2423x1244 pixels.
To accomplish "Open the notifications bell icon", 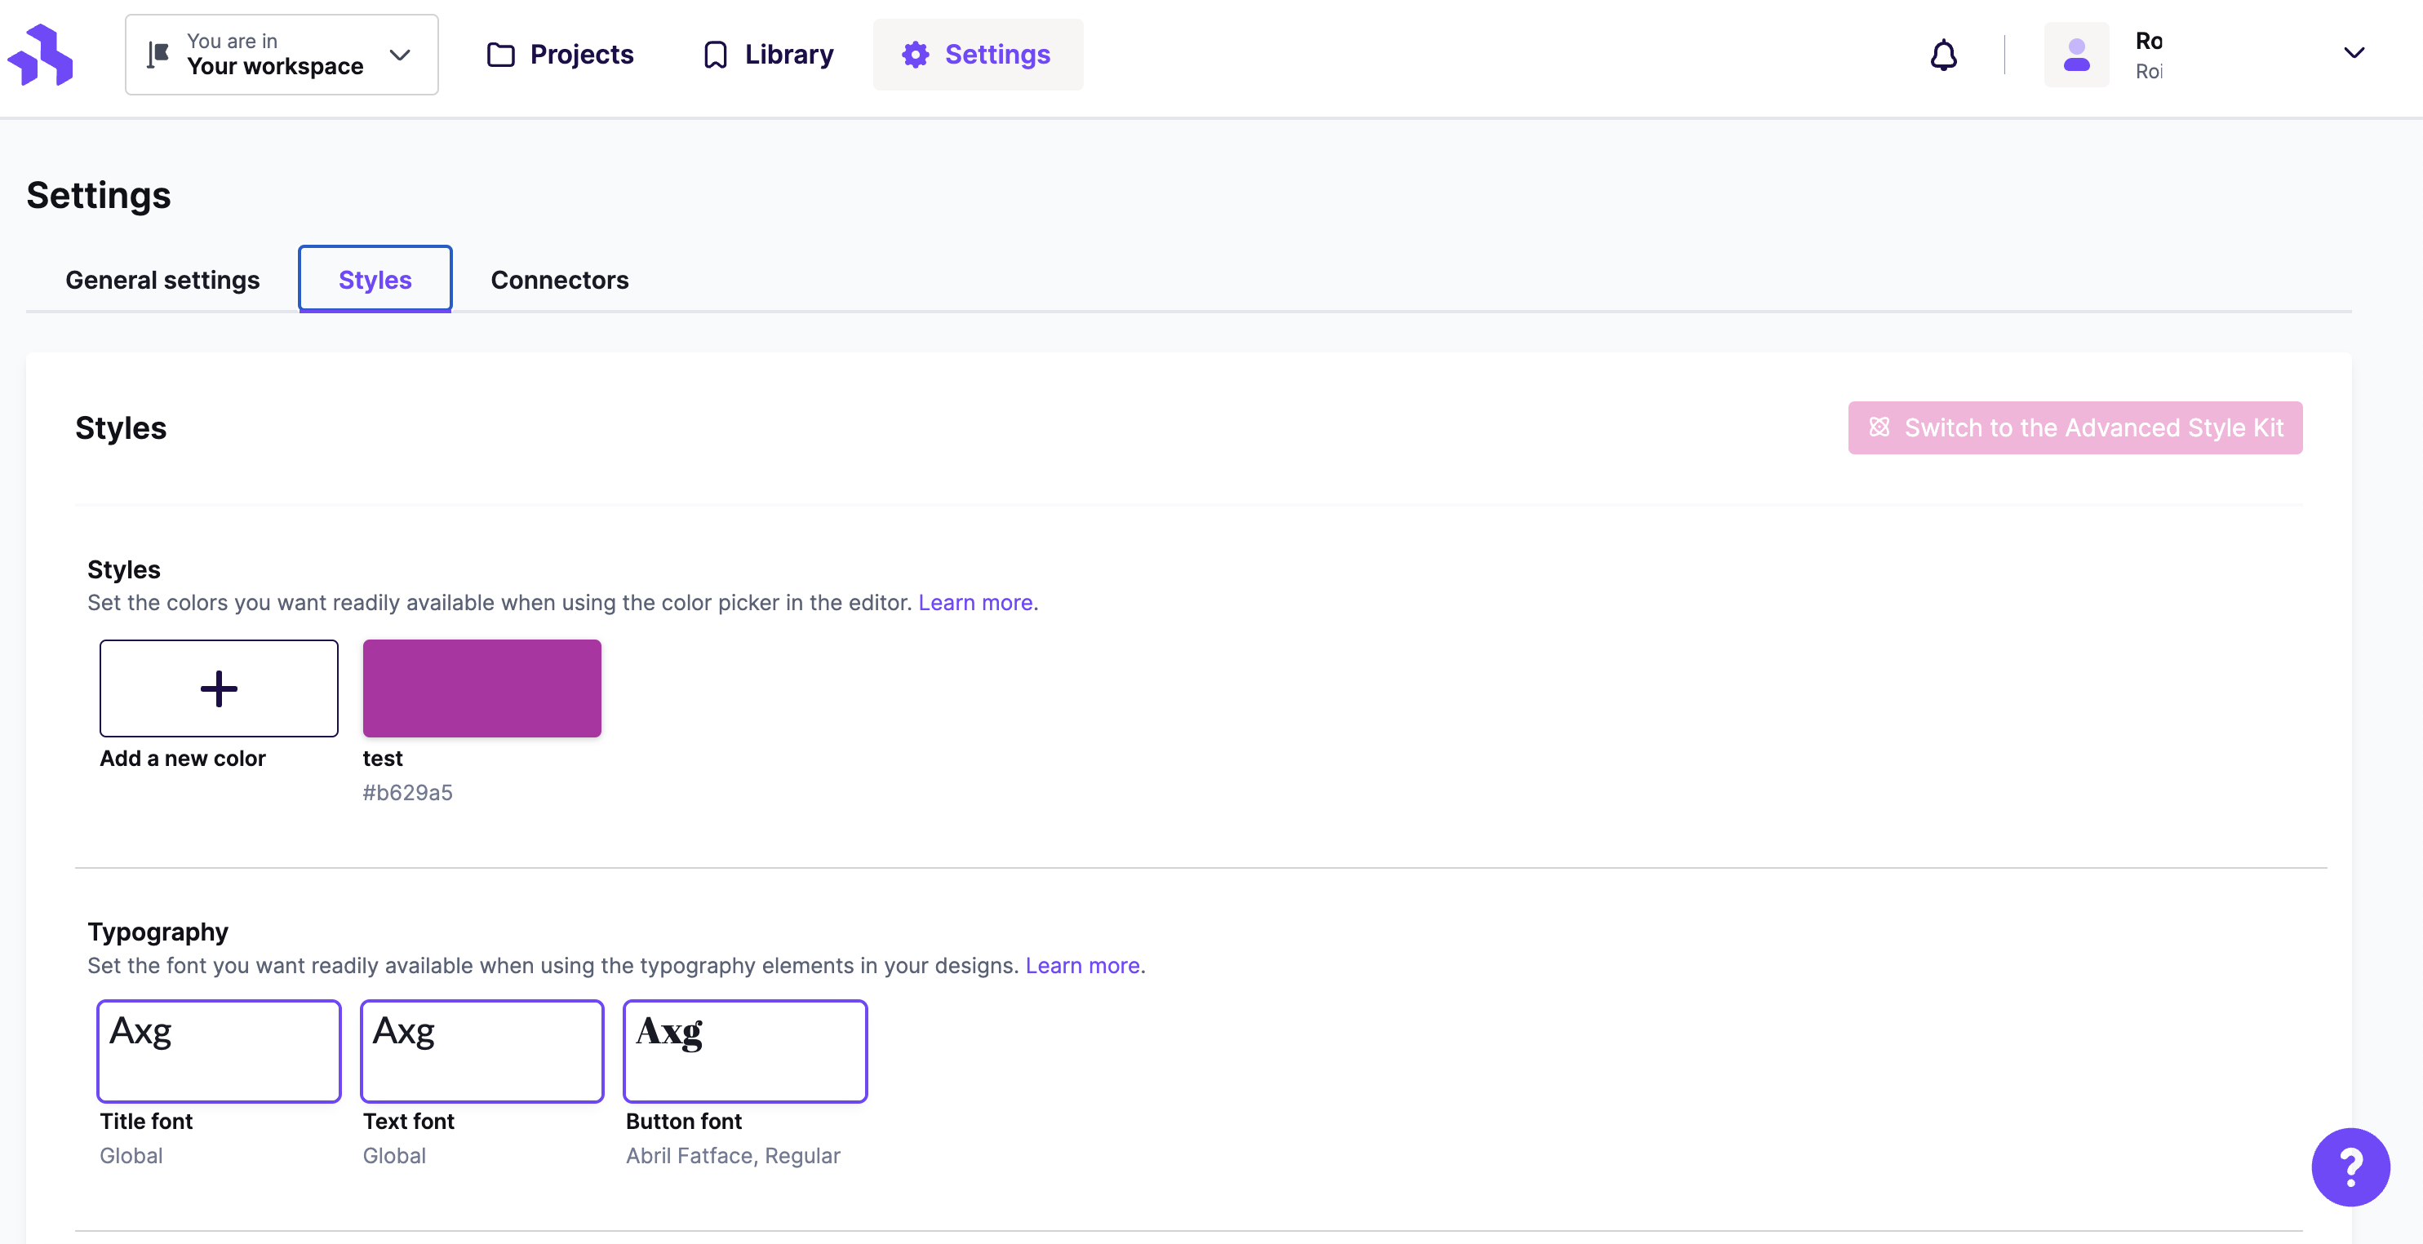I will coord(1943,55).
